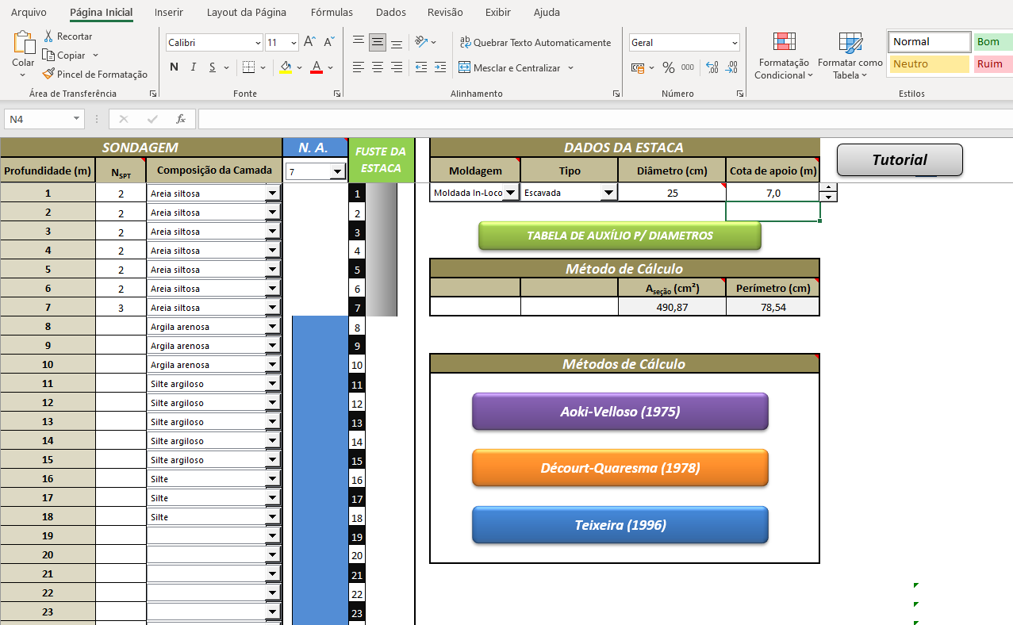Click the formula bar input area
Image resolution: width=1013 pixels, height=625 pixels.
point(605,119)
